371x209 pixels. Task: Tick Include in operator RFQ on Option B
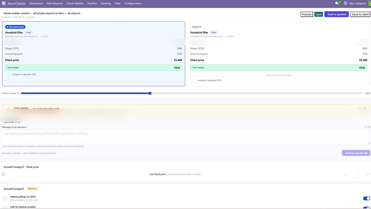pos(194,81)
